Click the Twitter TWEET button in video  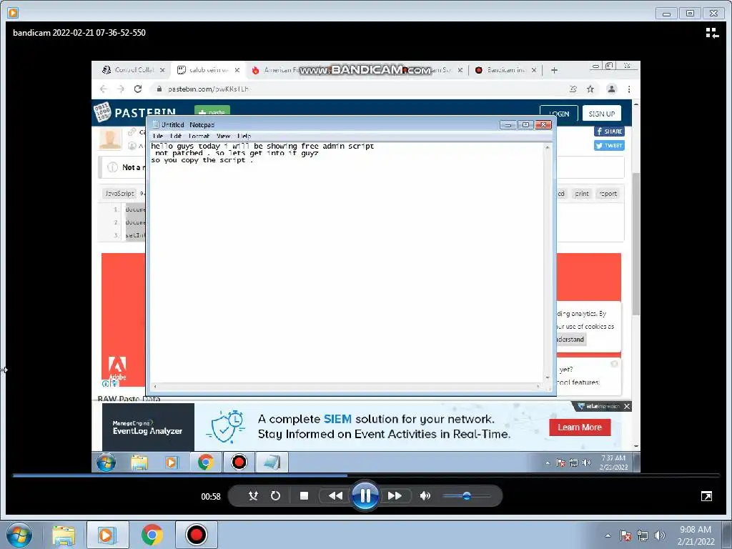pos(609,146)
